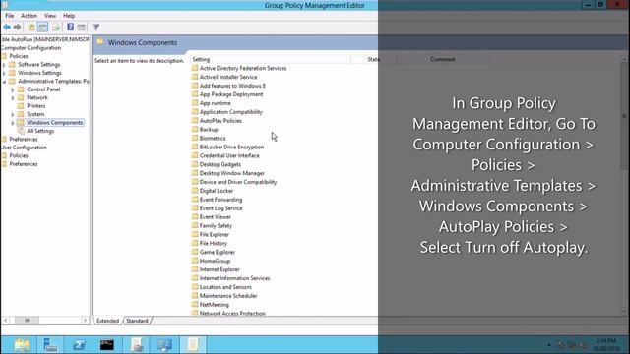Select Application Compatibility entry
The height and width of the screenshot is (354, 630).
coord(231,112)
